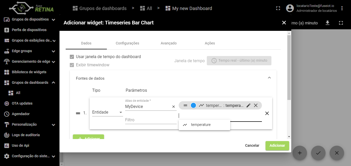Switch to Configurações tab
Image resolution: width=351 pixels, height=166 pixels.
coord(127,43)
